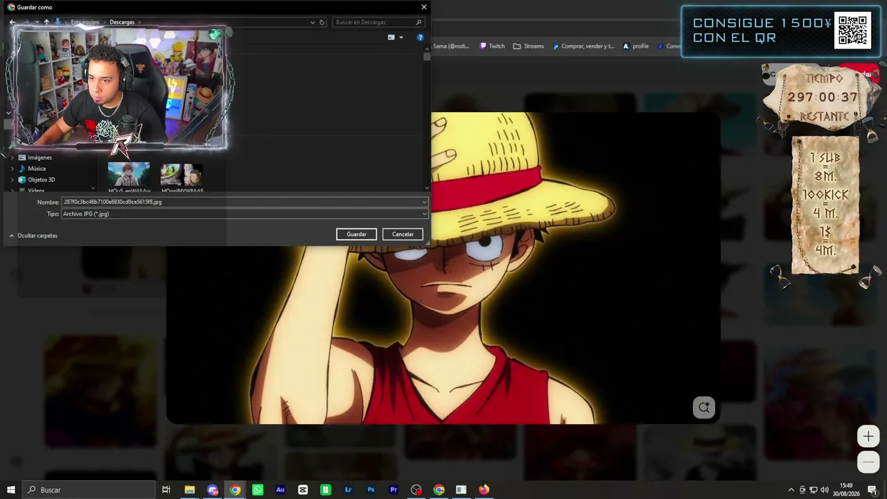Open address bar previous locations dropdown
This screenshot has width=887, height=499.
pyautogui.click(x=313, y=22)
